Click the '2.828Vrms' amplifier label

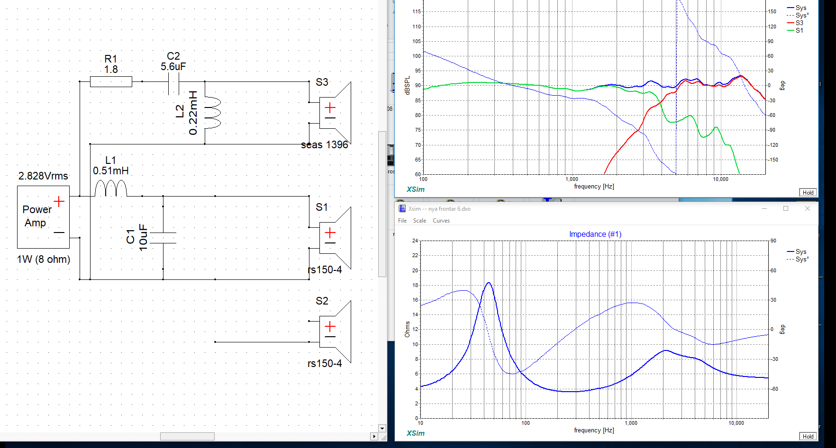43,176
